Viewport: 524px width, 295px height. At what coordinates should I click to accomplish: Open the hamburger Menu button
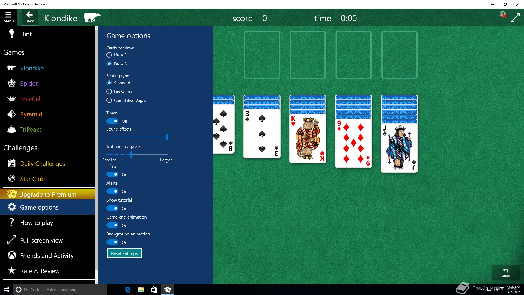pyautogui.click(x=8, y=17)
